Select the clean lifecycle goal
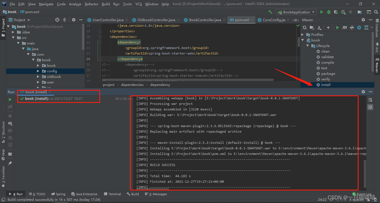Viewport: 380px width, 203px height. pyautogui.click(x=325, y=51)
